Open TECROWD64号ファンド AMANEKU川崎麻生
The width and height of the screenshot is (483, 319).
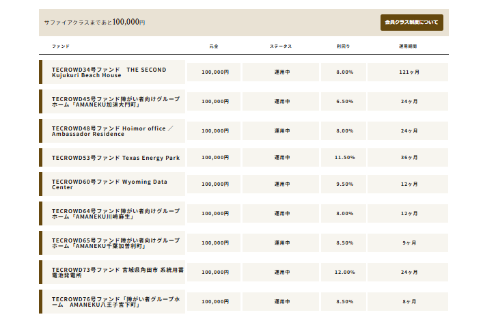(x=112, y=213)
